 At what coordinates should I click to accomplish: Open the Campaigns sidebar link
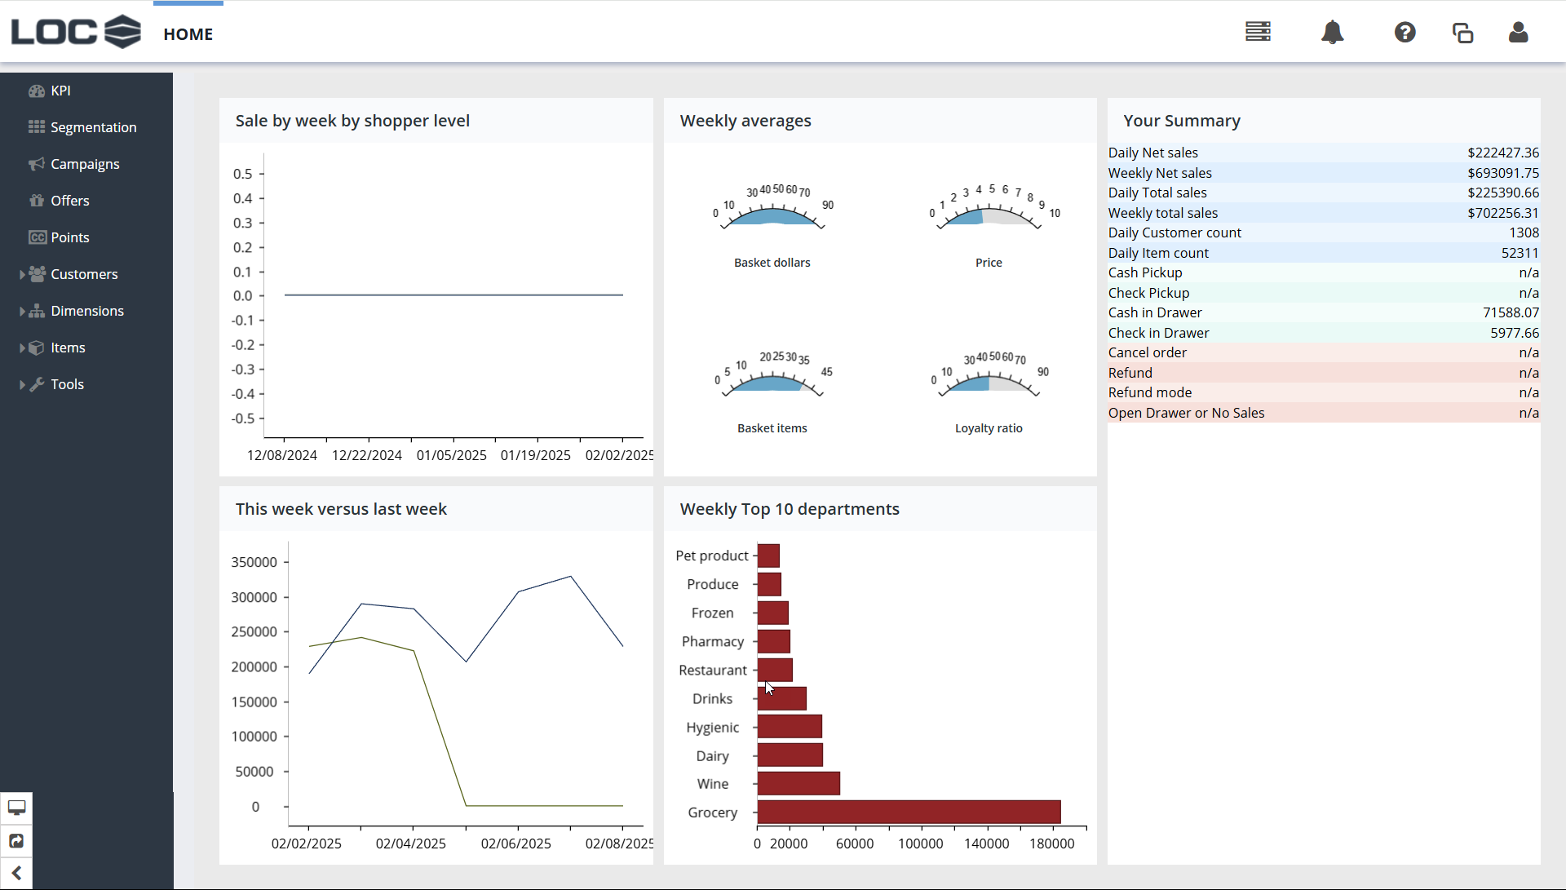point(85,164)
